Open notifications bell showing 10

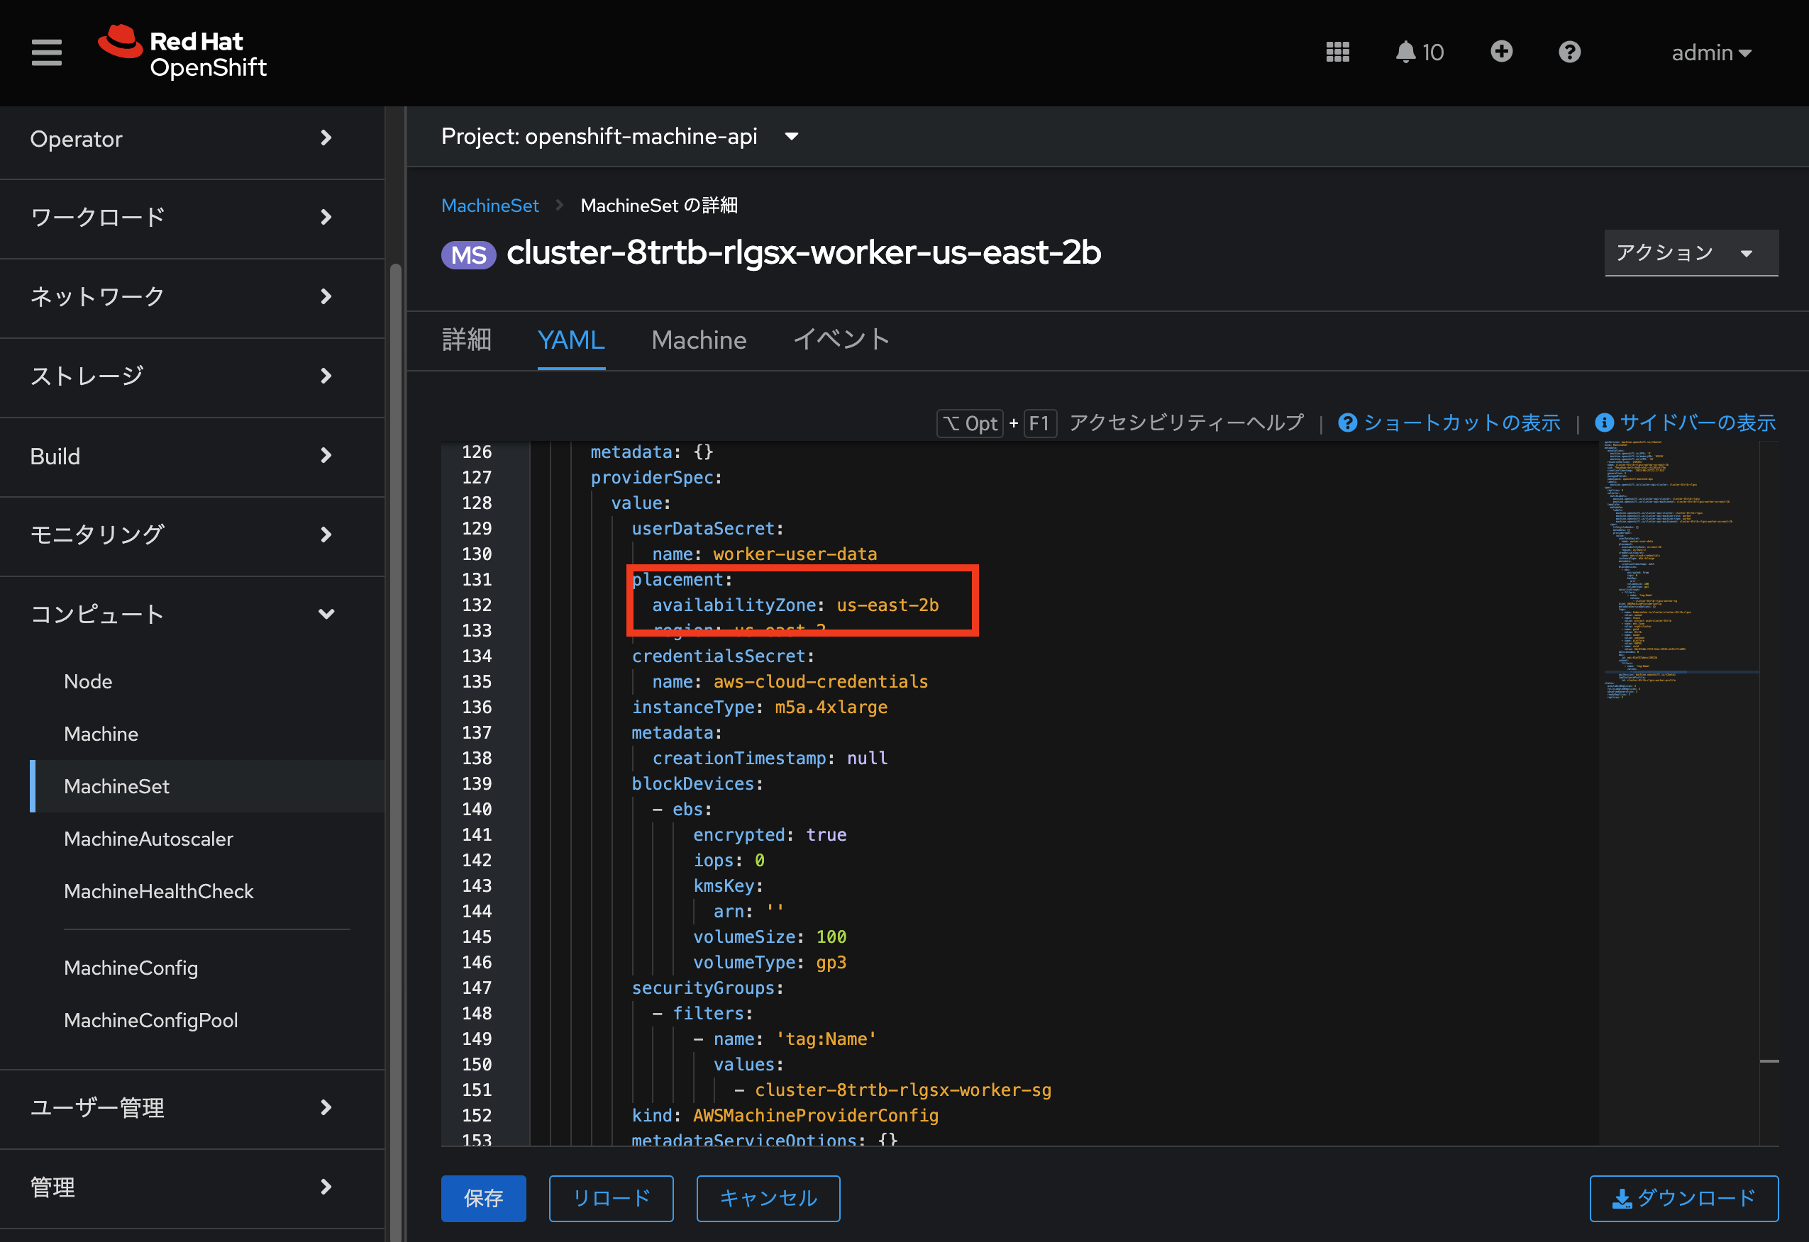1419,52
